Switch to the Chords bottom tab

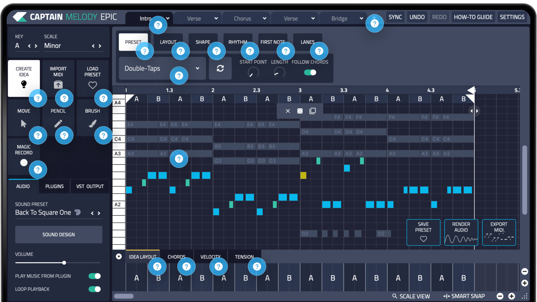[x=176, y=257]
